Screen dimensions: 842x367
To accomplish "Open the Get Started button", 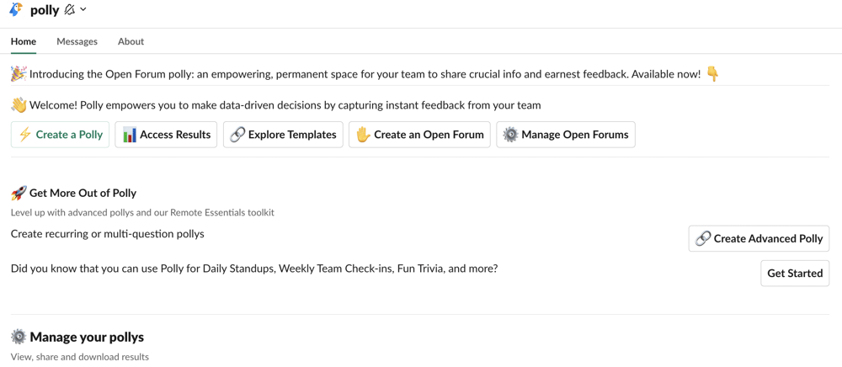I will coord(795,273).
